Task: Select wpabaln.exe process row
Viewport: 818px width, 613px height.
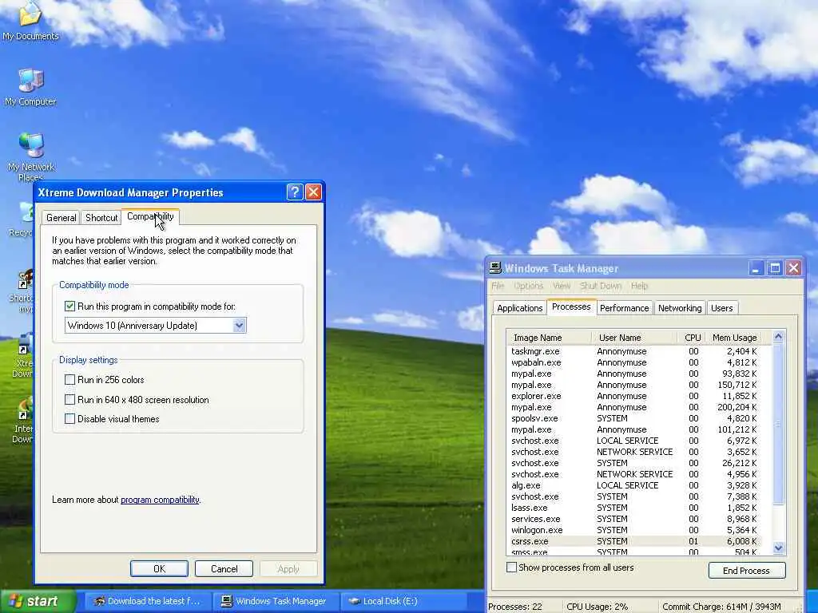Action: pyautogui.click(x=633, y=362)
